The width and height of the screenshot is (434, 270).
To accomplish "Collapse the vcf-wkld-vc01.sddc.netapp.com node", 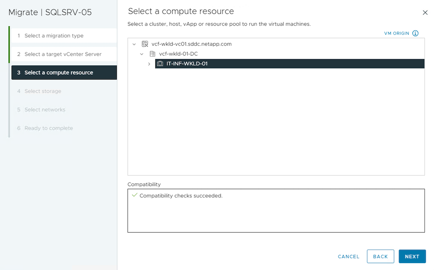I will 134,44.
